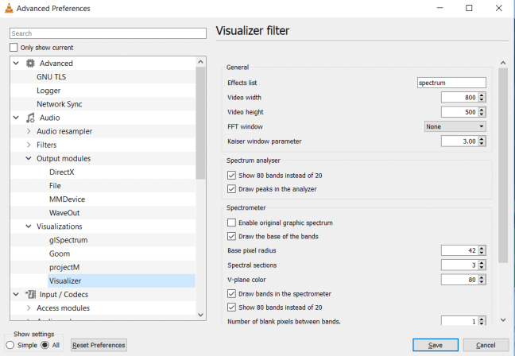This screenshot has width=515, height=356.
Task: Uncheck Draw peaks in the analyzer
Action: click(x=232, y=189)
